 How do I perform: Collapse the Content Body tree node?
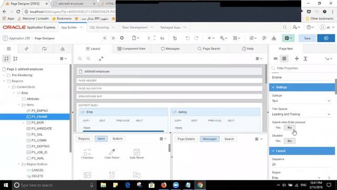(x=9, y=87)
